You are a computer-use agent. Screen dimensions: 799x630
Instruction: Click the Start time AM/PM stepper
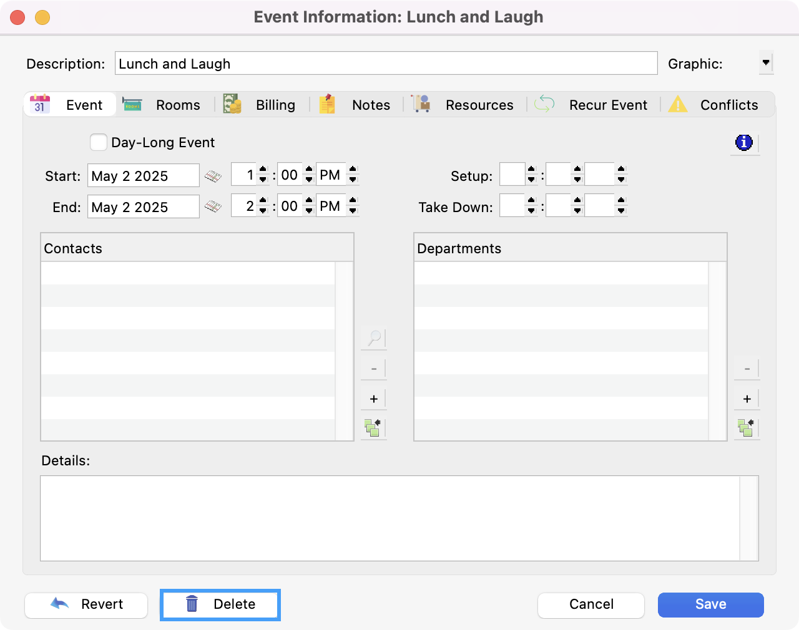(353, 175)
